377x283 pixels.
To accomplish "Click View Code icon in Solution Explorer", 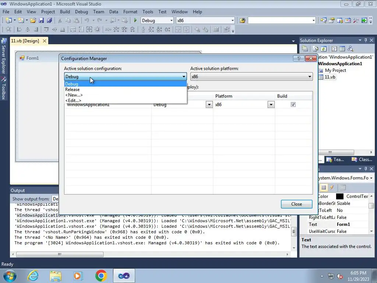I will point(334,49).
